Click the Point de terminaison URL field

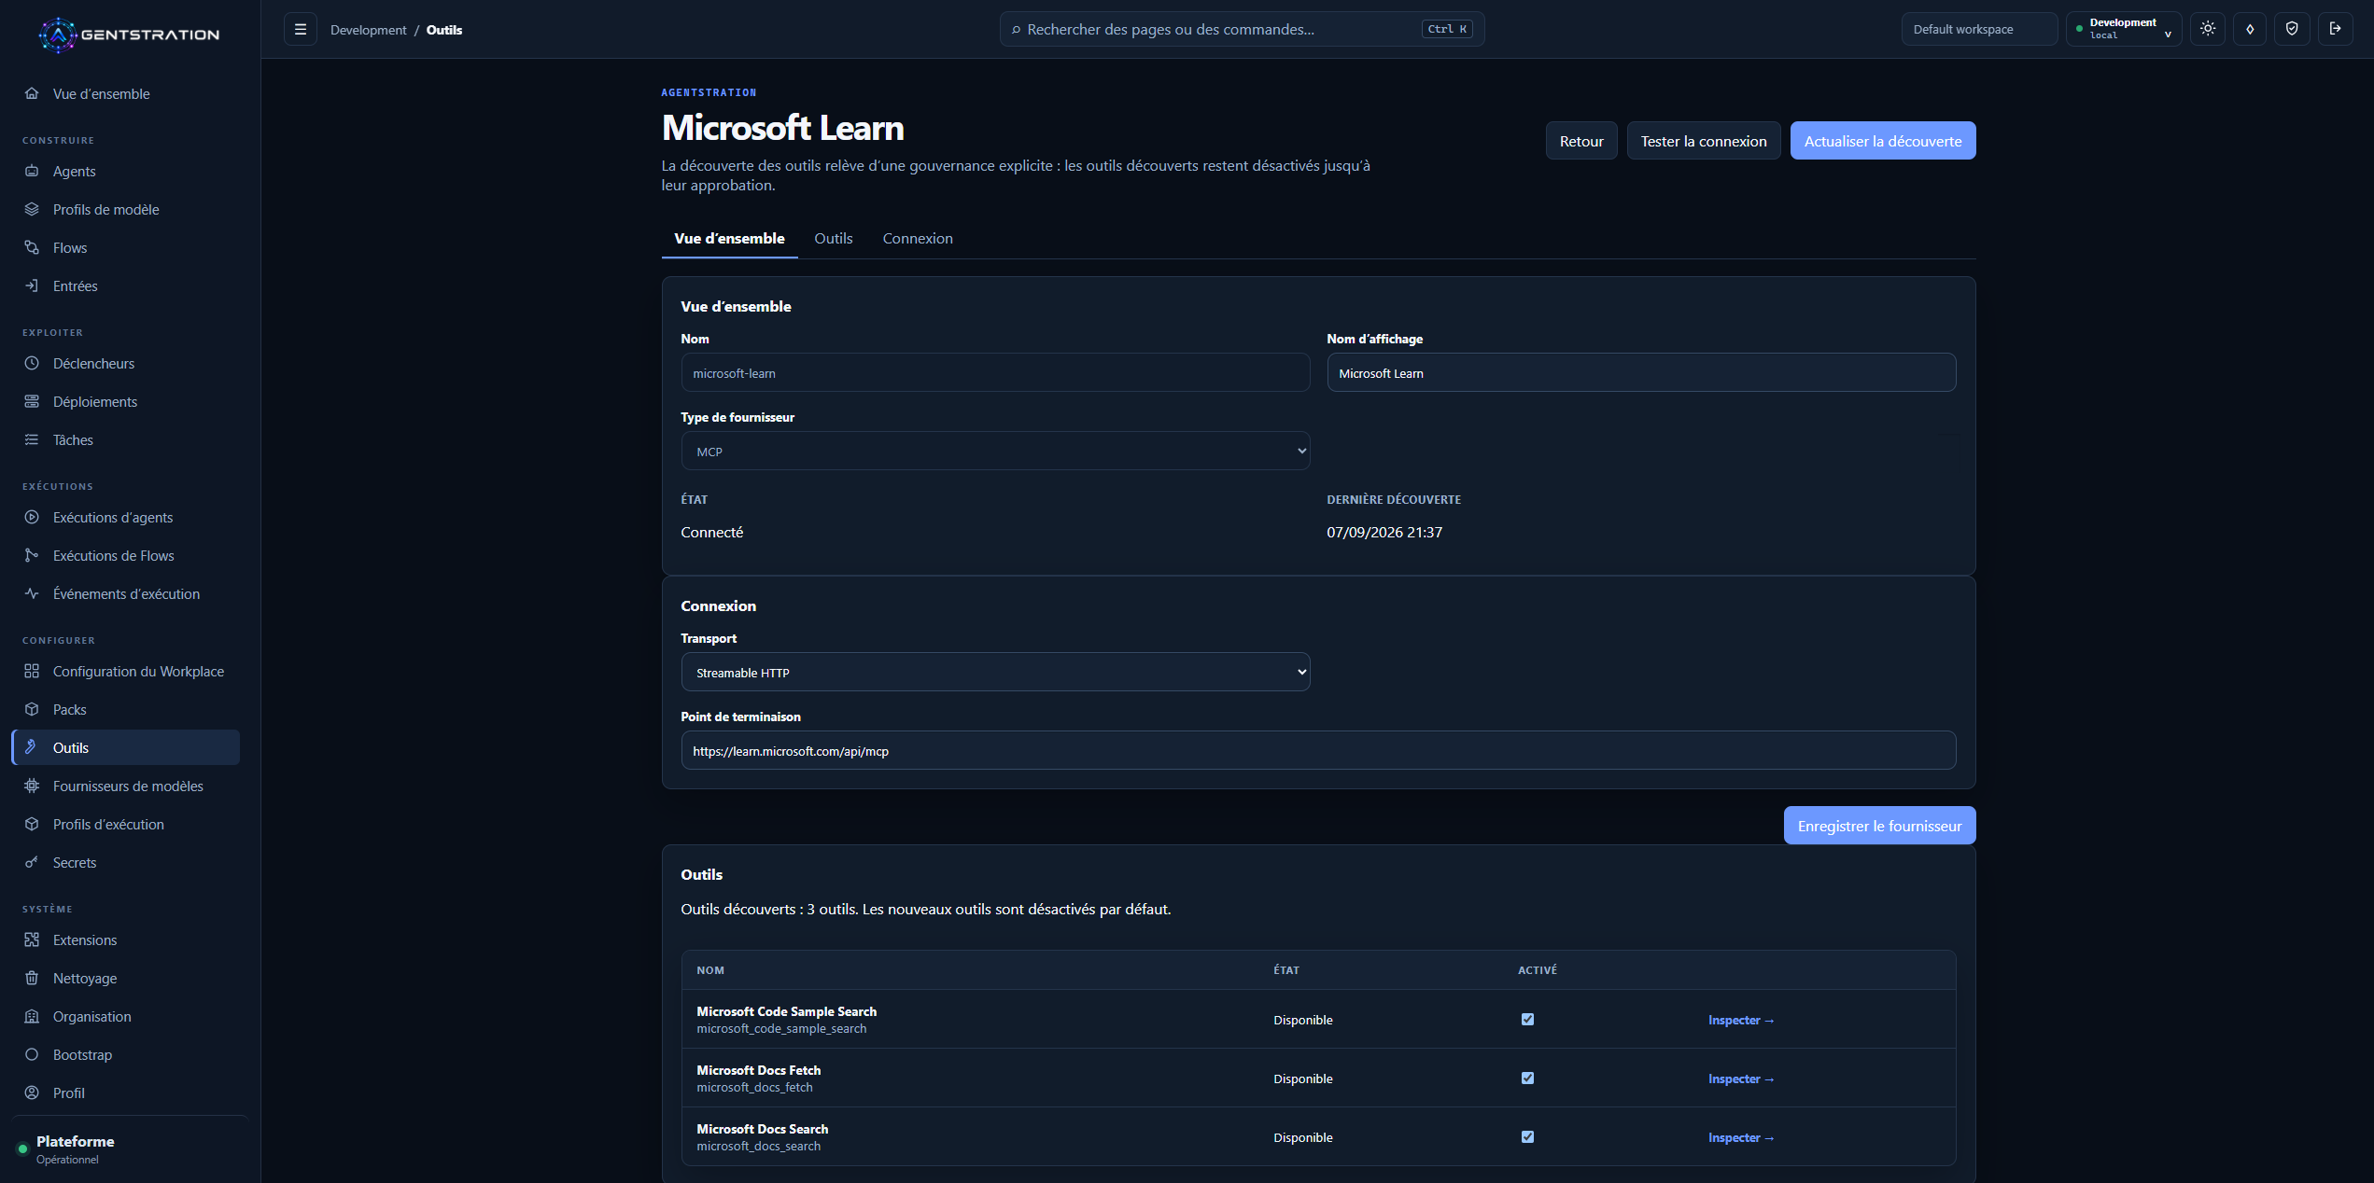pyautogui.click(x=1318, y=750)
